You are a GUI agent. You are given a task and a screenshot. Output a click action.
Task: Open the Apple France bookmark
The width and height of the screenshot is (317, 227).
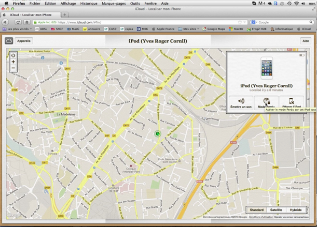click(163, 29)
